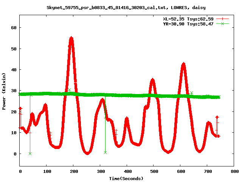242x182 pixels.
Task: Click x-axis tick label 700
Action: (208, 171)
